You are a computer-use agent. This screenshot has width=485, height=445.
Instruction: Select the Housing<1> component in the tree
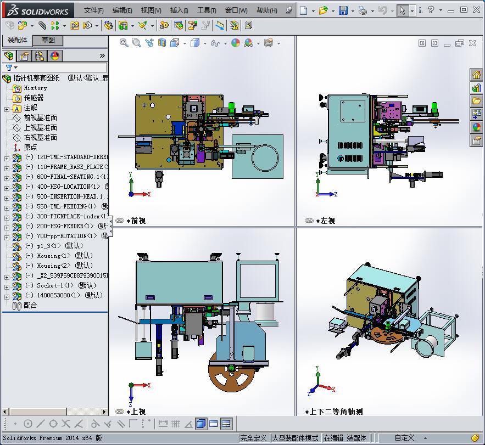tap(55, 256)
